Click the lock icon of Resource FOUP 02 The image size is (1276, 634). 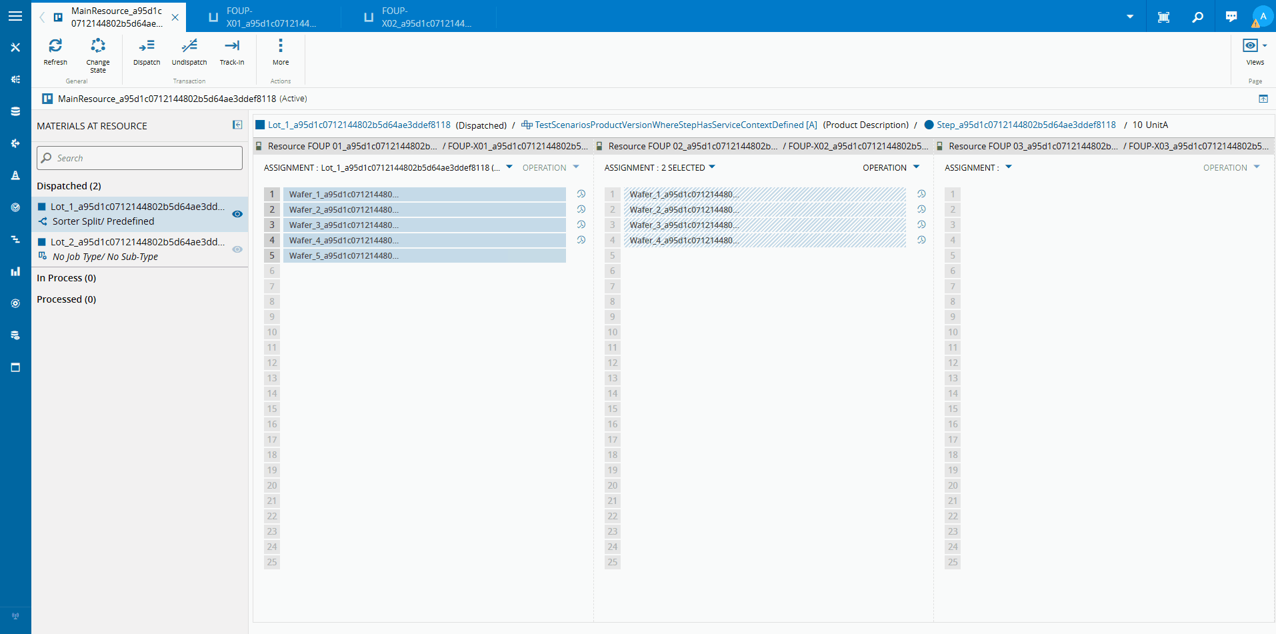click(599, 146)
